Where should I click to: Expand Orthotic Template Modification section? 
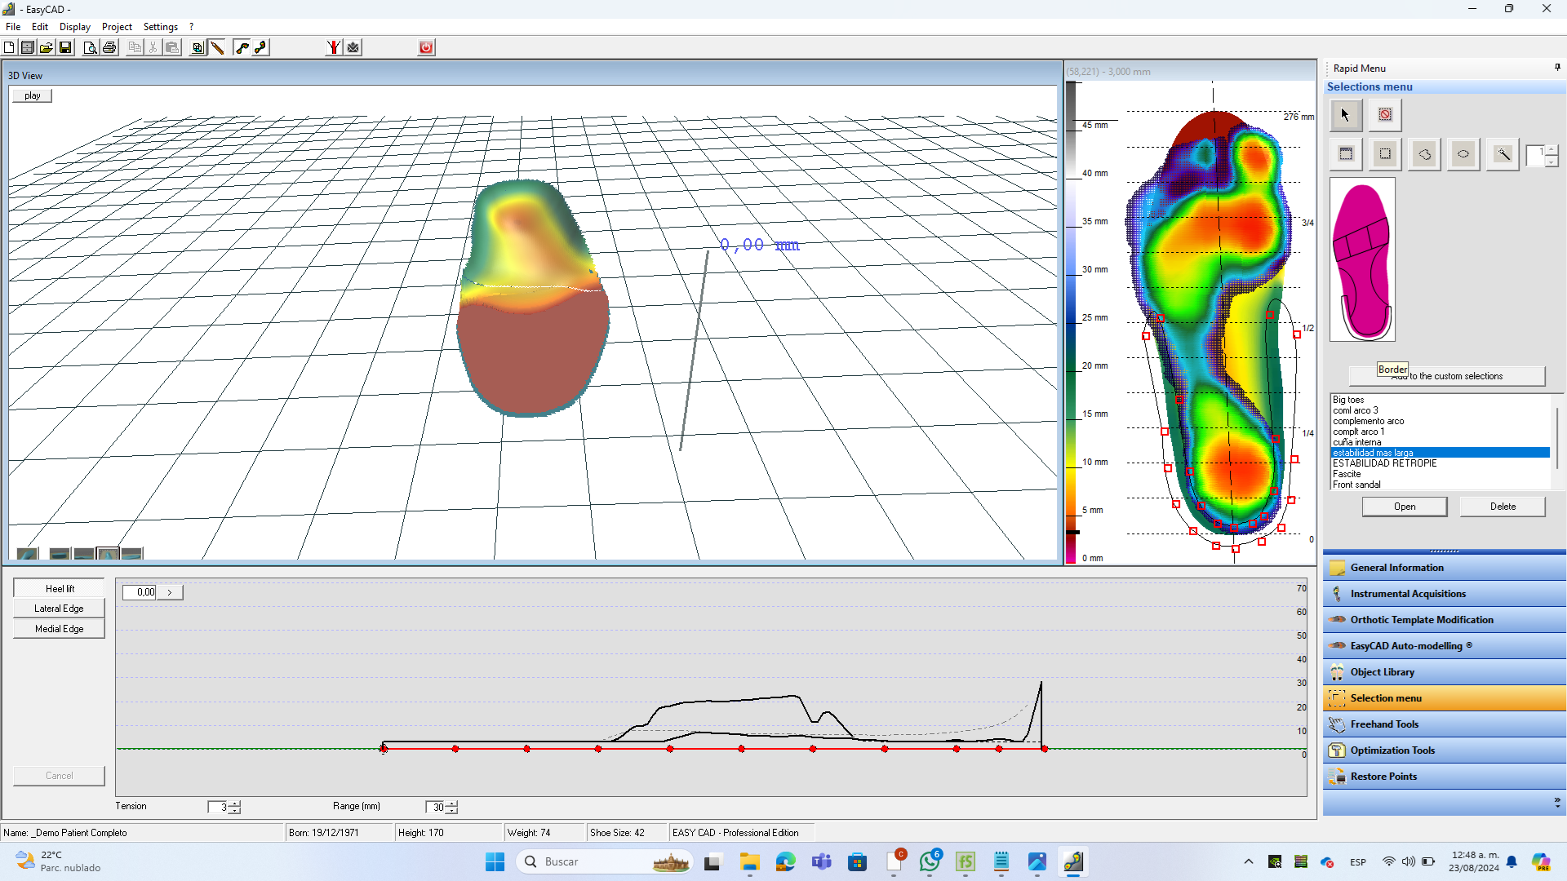[1421, 620]
